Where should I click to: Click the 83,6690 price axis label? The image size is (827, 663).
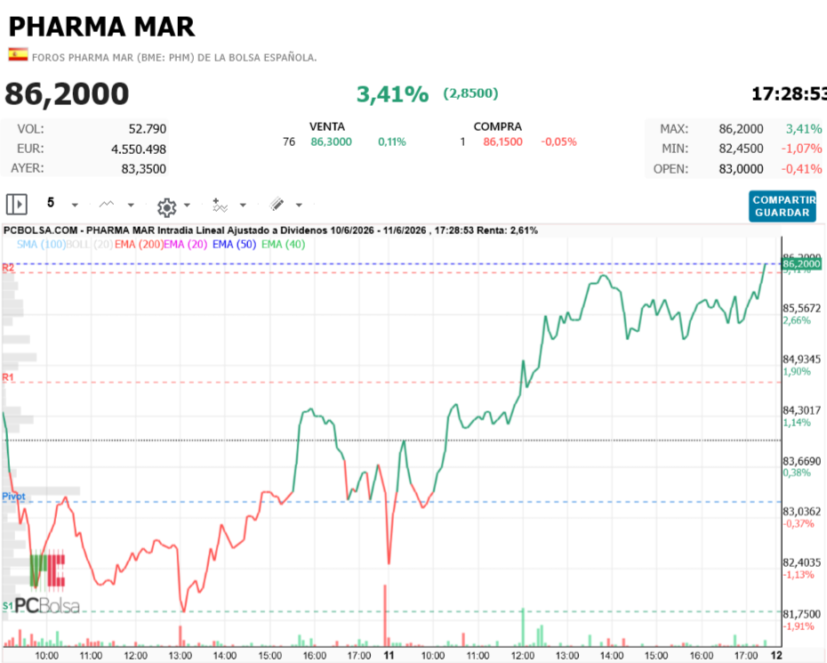pos(802,461)
